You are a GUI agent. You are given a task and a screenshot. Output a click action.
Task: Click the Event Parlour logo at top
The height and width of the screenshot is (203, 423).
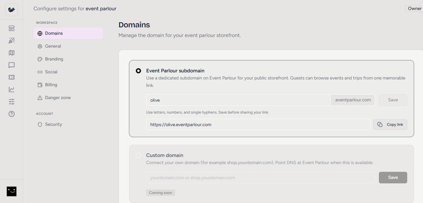click(x=12, y=10)
